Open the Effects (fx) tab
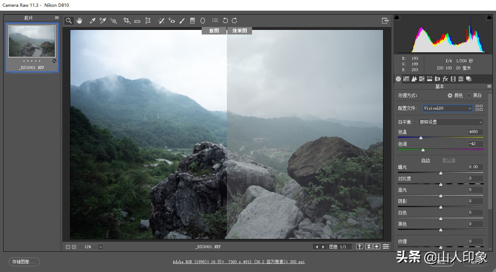Screen dimensions: 496x272 point(445,79)
